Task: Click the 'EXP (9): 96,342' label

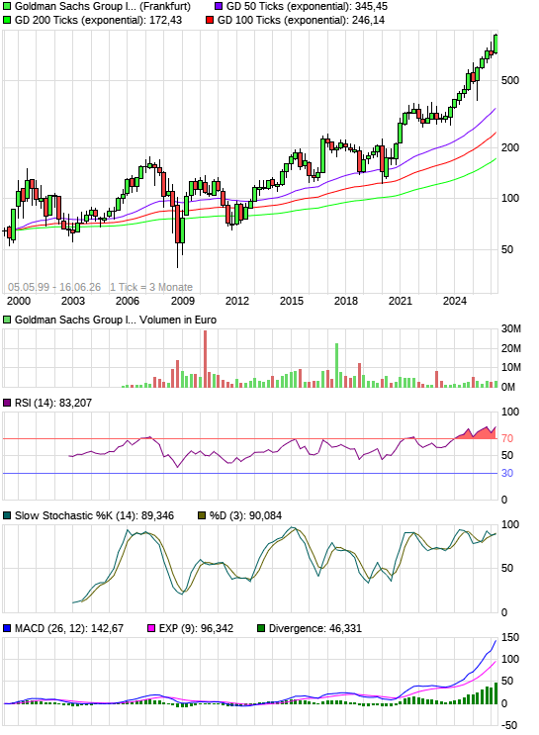Action: (196, 628)
